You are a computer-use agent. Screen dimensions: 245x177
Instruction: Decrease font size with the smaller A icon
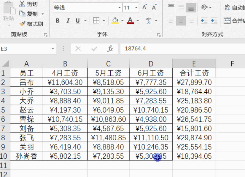coord(154,8)
